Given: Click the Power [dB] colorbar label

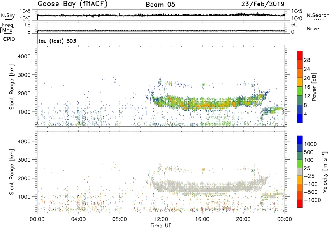Looking at the screenshot, I should coord(314,87).
